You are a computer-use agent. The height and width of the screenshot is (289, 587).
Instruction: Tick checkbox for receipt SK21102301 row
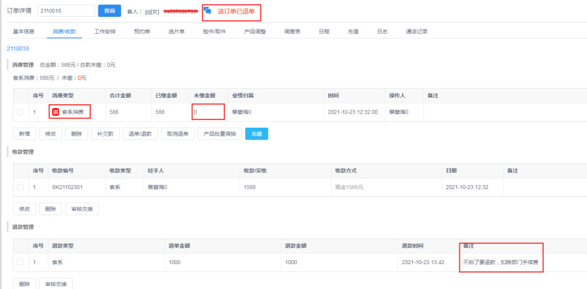click(x=20, y=187)
